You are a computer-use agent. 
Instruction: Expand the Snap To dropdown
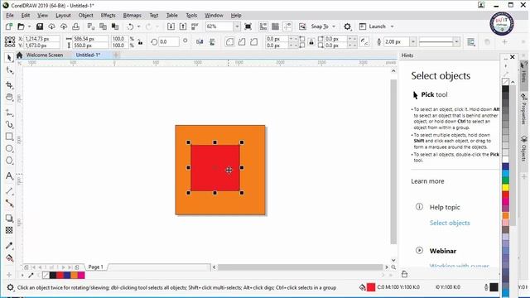tap(334, 26)
